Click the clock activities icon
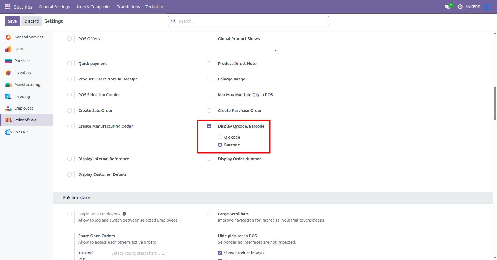497x260 pixels. [x=460, y=6]
